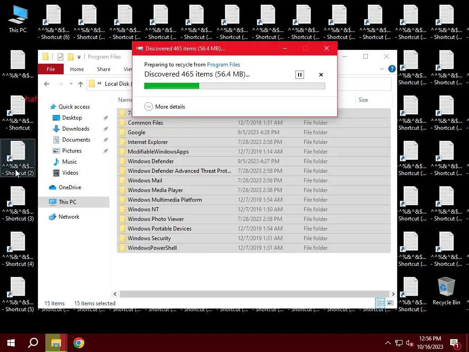This screenshot has height=352, width=469.
Task: Select OneDrive in navigation pane
Action: point(70,187)
